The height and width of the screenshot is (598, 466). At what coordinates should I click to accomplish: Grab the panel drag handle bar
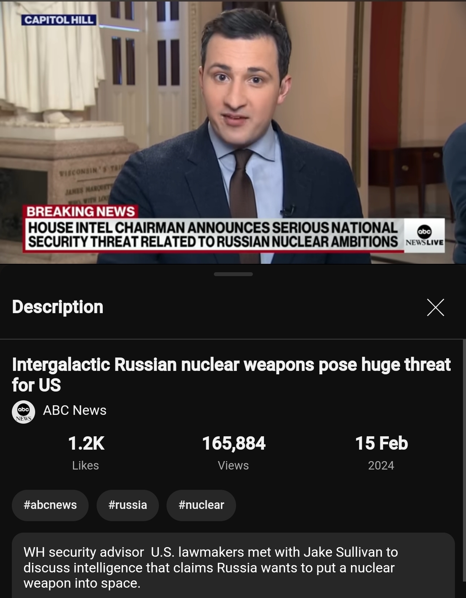click(233, 274)
